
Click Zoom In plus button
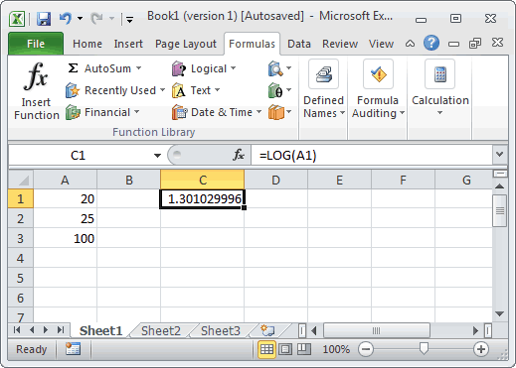point(481,349)
